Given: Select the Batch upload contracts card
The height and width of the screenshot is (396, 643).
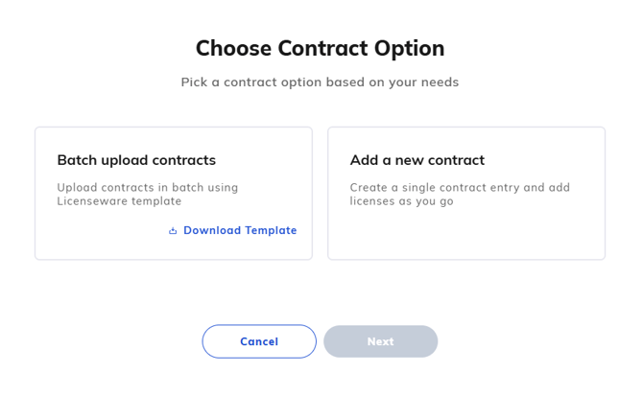Looking at the screenshot, I should coord(174,194).
